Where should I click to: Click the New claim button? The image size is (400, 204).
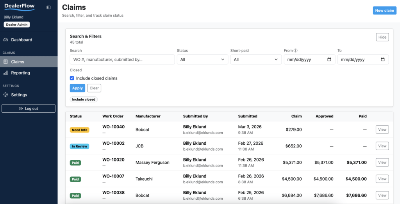coord(384,11)
